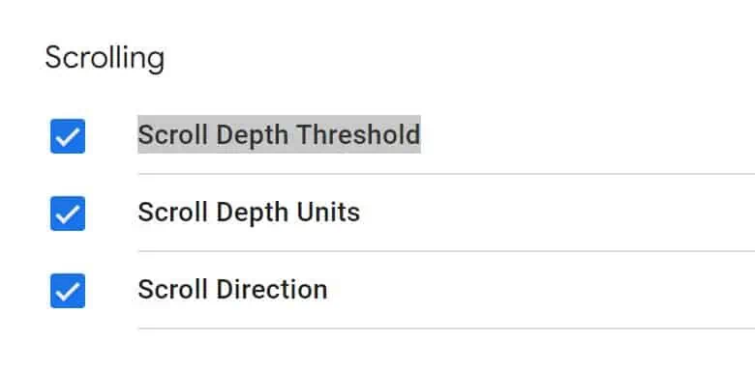Uncheck the Scroll Depth Threshold checkbox
Image resolution: width=755 pixels, height=371 pixels.
tap(68, 136)
